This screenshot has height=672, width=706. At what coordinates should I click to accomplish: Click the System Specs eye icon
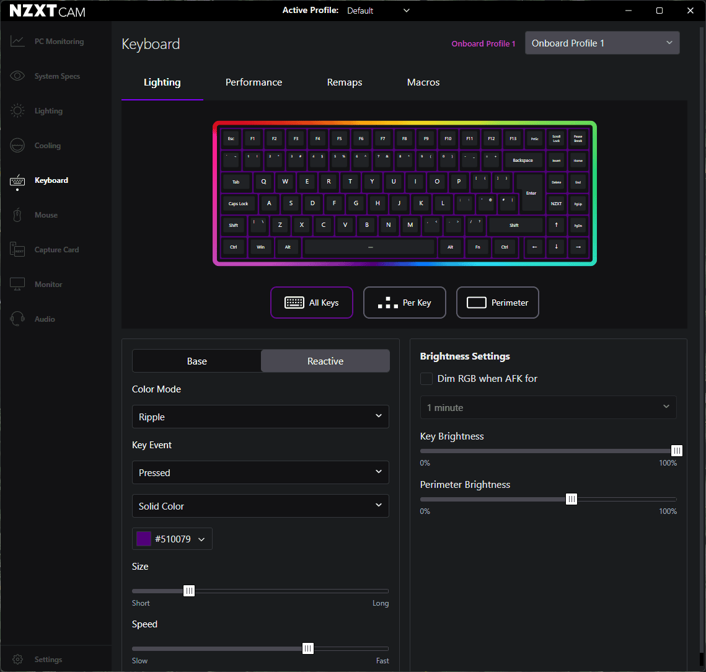coord(17,76)
